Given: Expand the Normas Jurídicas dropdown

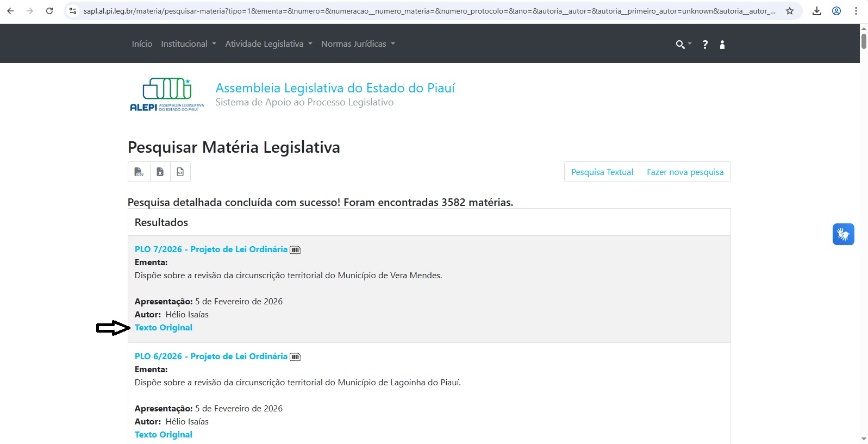Looking at the screenshot, I should coord(358,44).
